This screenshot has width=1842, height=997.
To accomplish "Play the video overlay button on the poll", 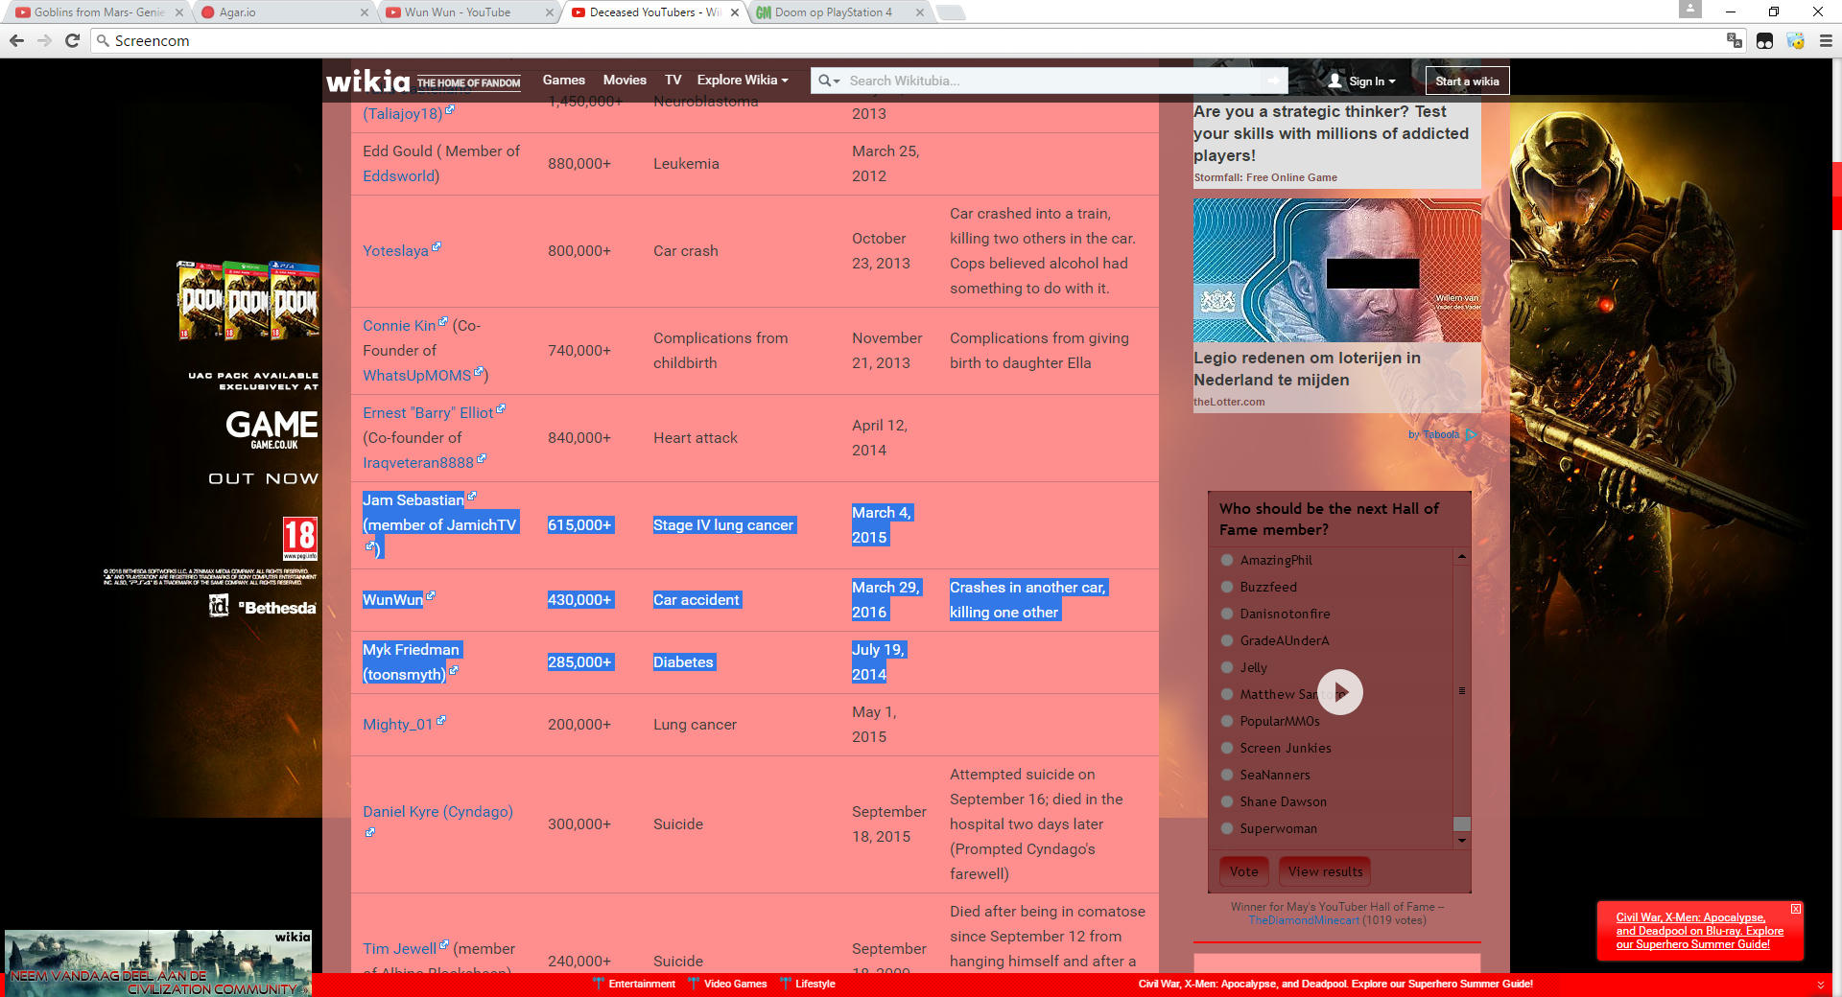I will pyautogui.click(x=1340, y=692).
